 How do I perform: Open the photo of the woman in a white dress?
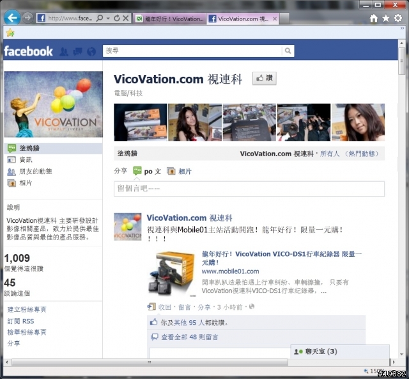pos(195,122)
